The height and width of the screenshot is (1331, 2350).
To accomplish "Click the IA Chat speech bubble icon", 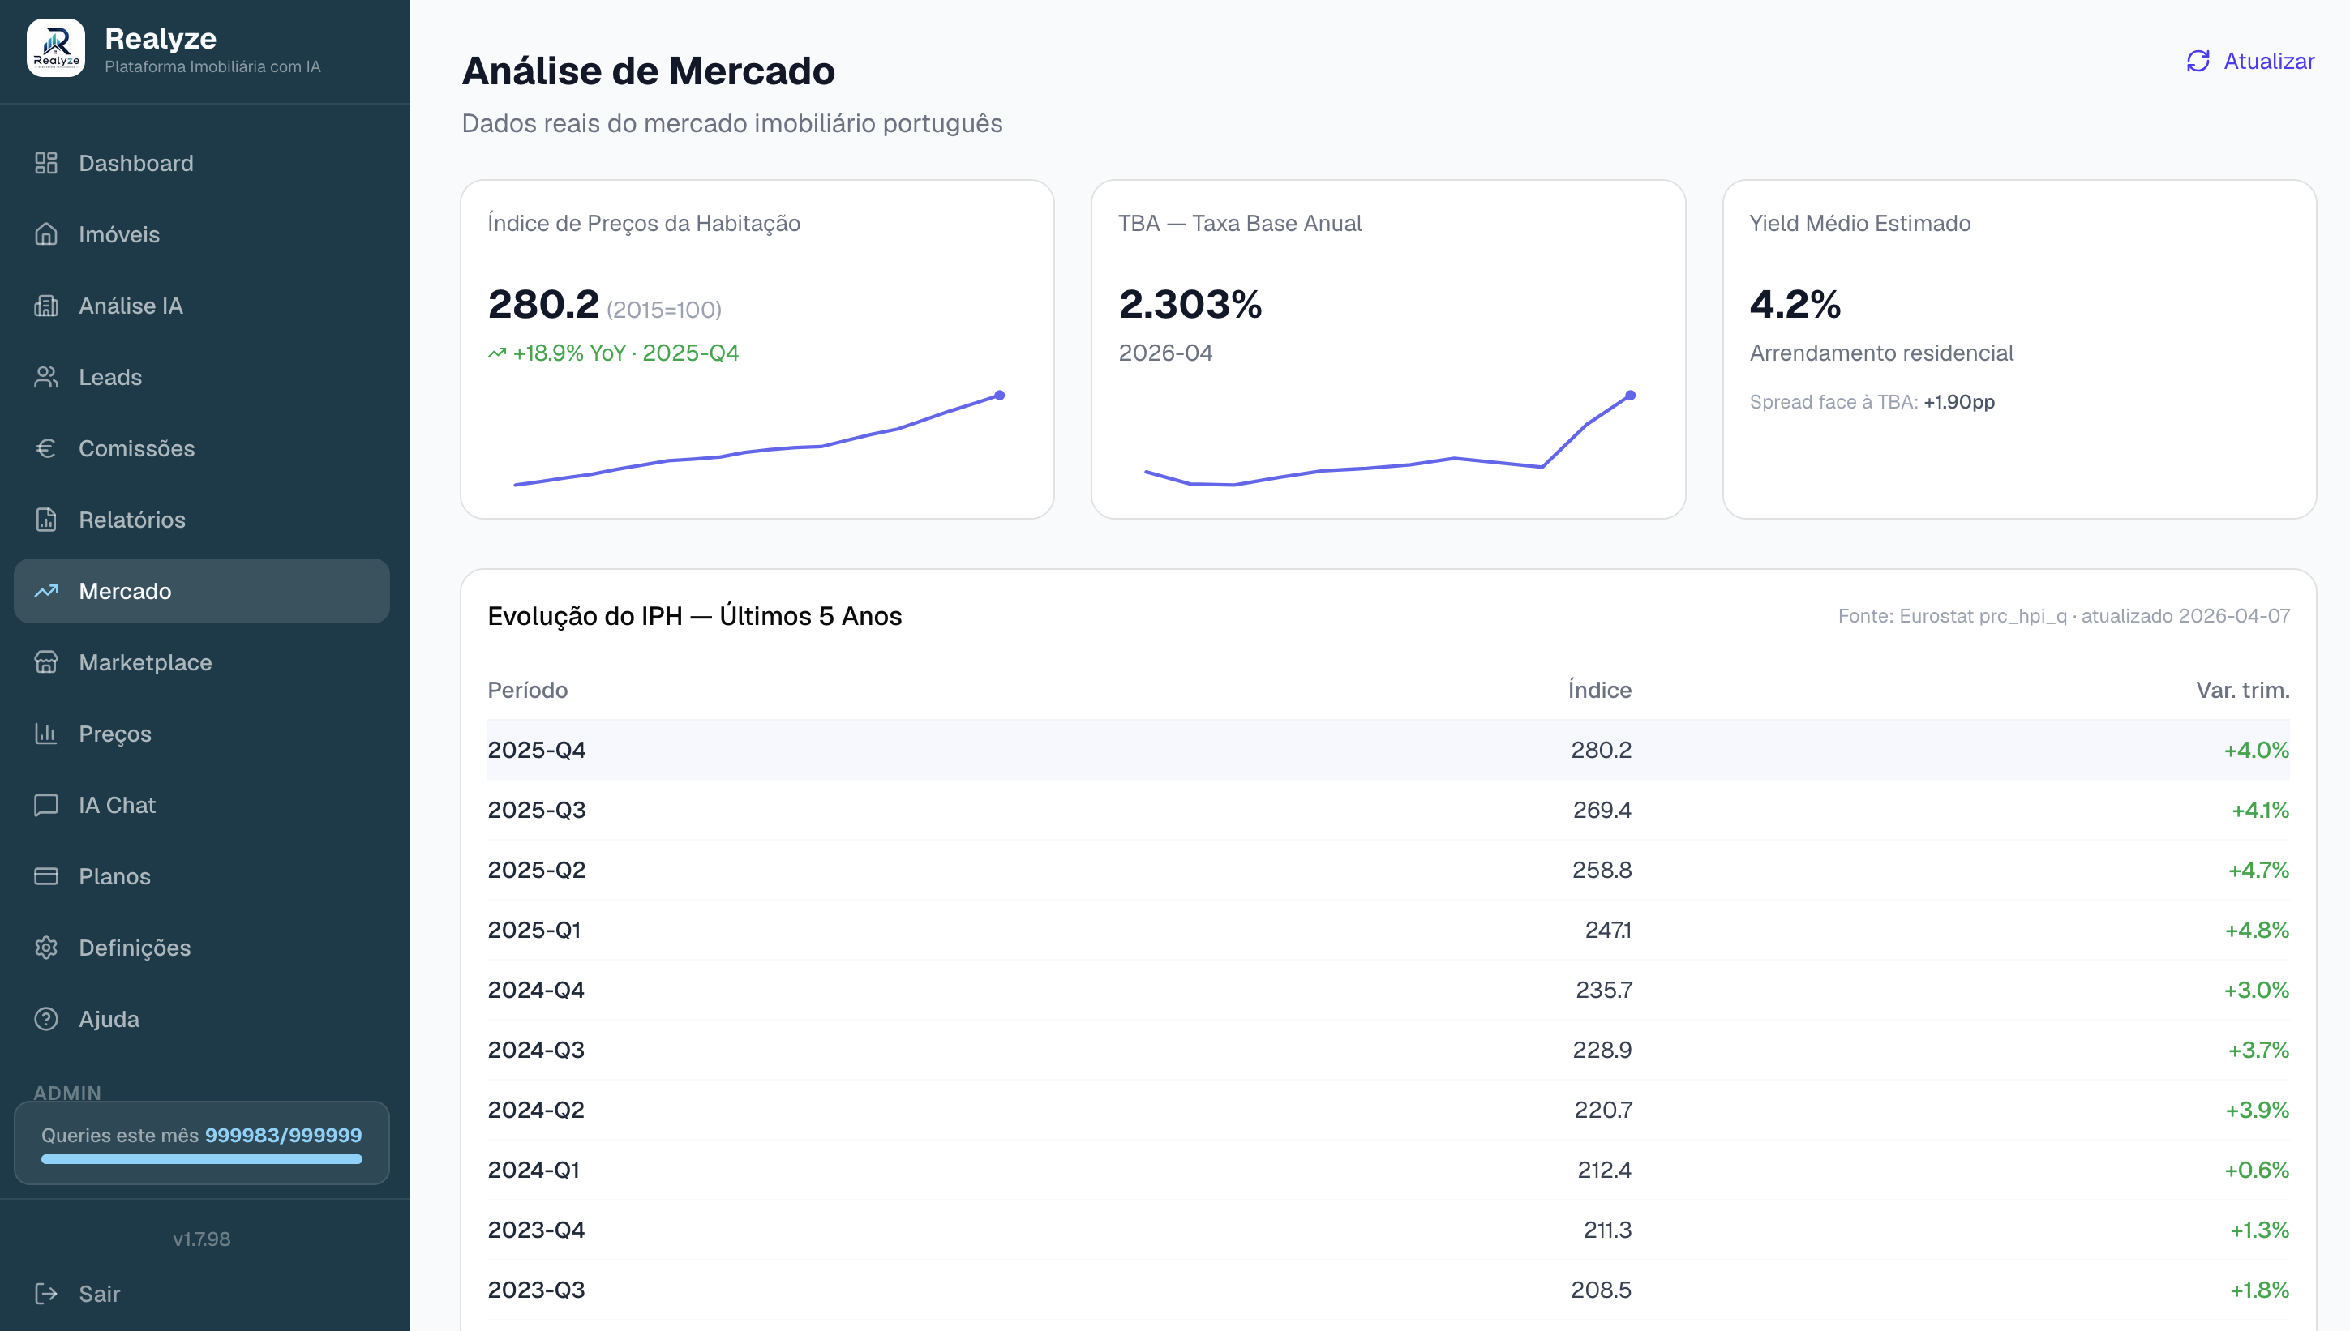I will (x=45, y=804).
